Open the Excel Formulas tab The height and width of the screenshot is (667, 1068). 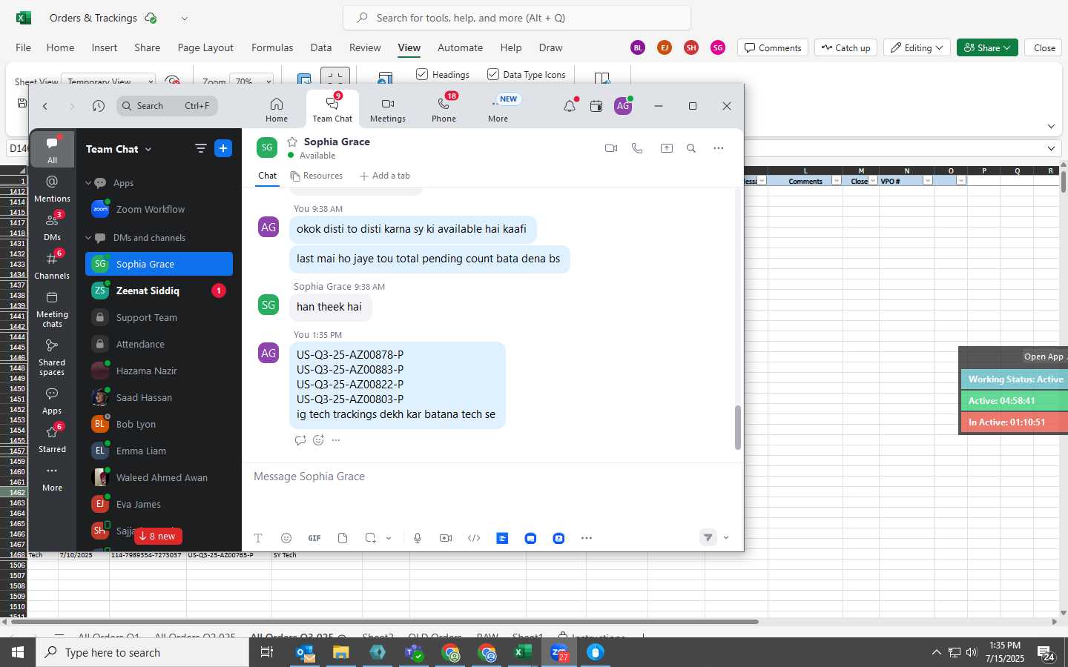pyautogui.click(x=272, y=47)
